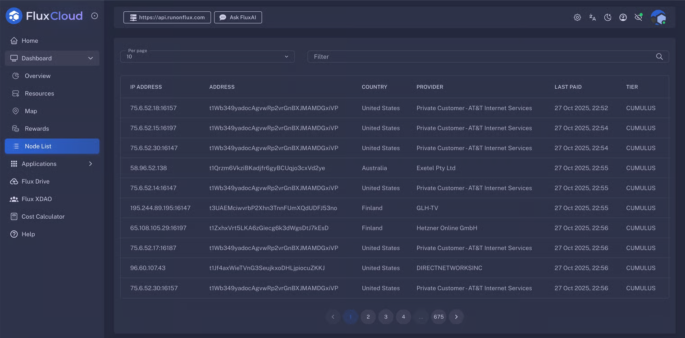Open the Rewards page

coord(52,128)
